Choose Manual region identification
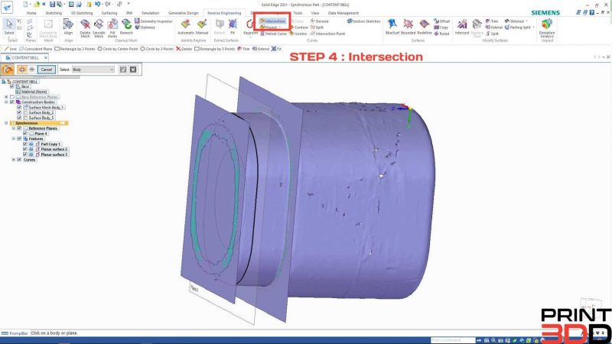The image size is (612, 344). pyautogui.click(x=202, y=27)
